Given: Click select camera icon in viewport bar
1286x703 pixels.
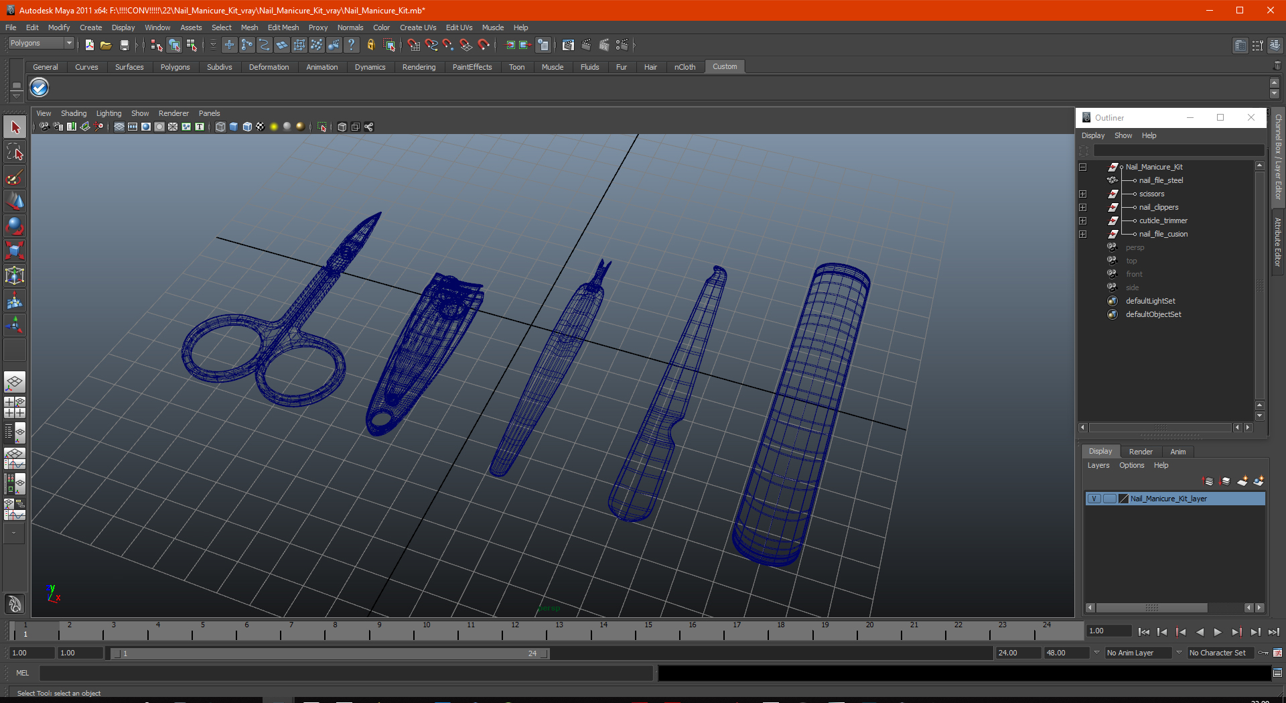Looking at the screenshot, I should click(44, 127).
